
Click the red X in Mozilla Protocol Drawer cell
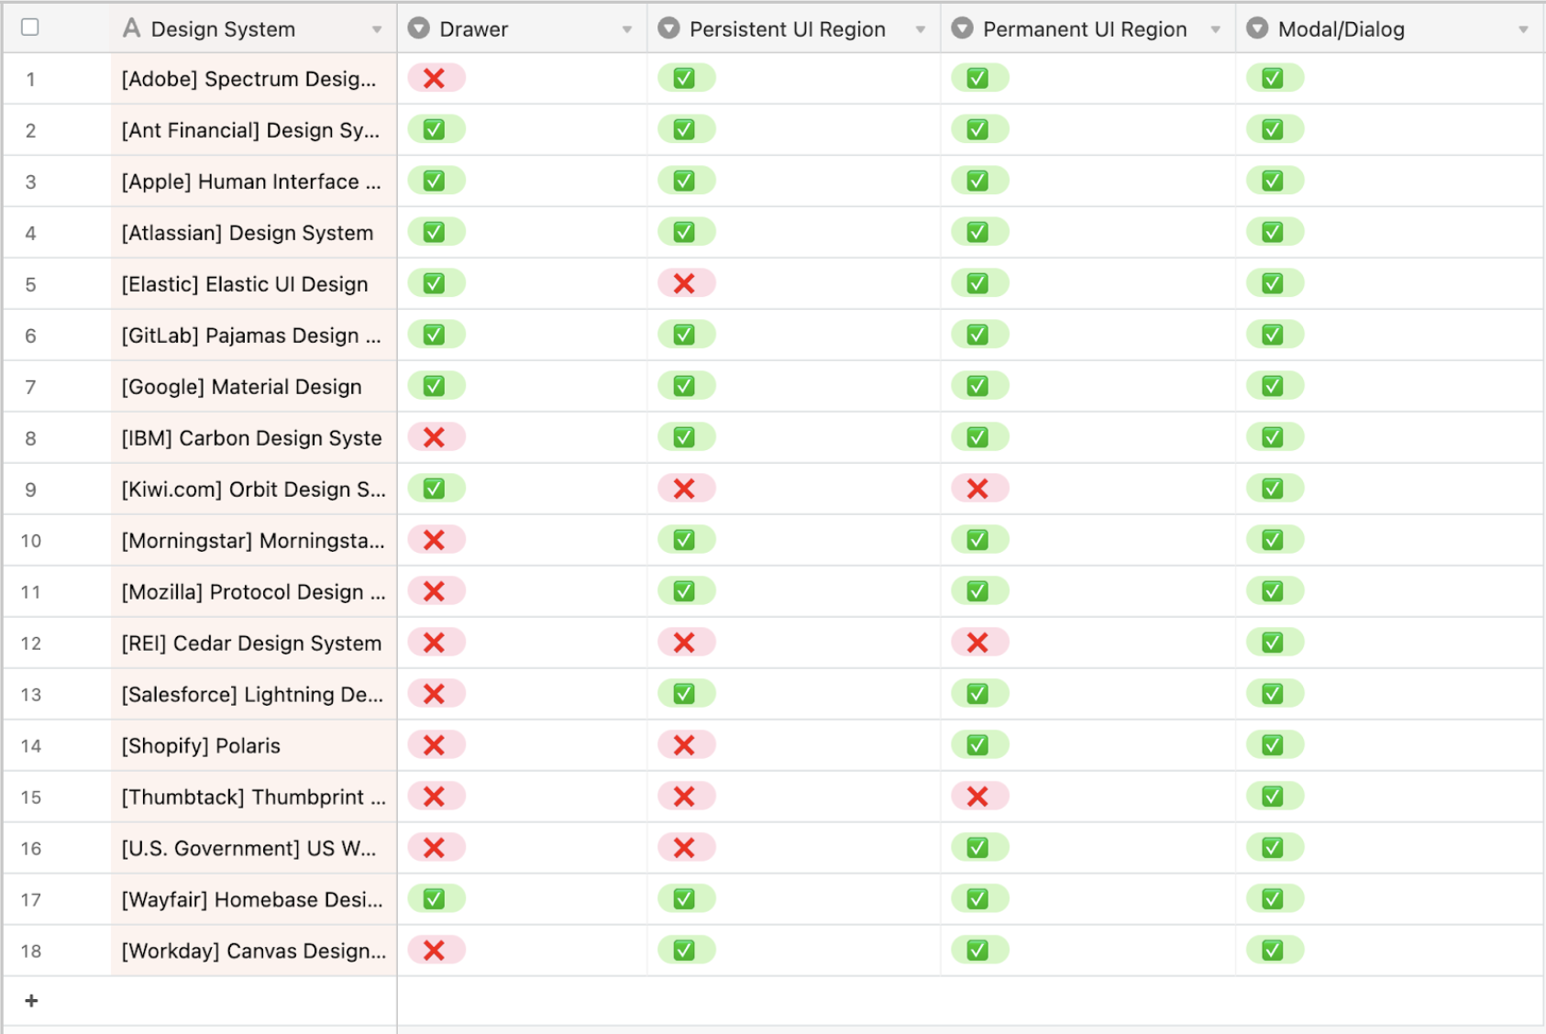coord(435,591)
